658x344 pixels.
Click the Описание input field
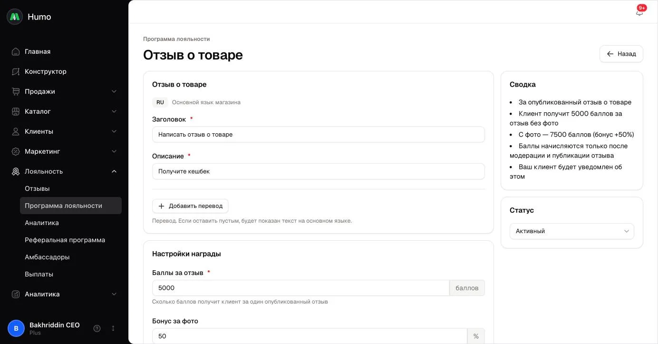[x=319, y=171]
